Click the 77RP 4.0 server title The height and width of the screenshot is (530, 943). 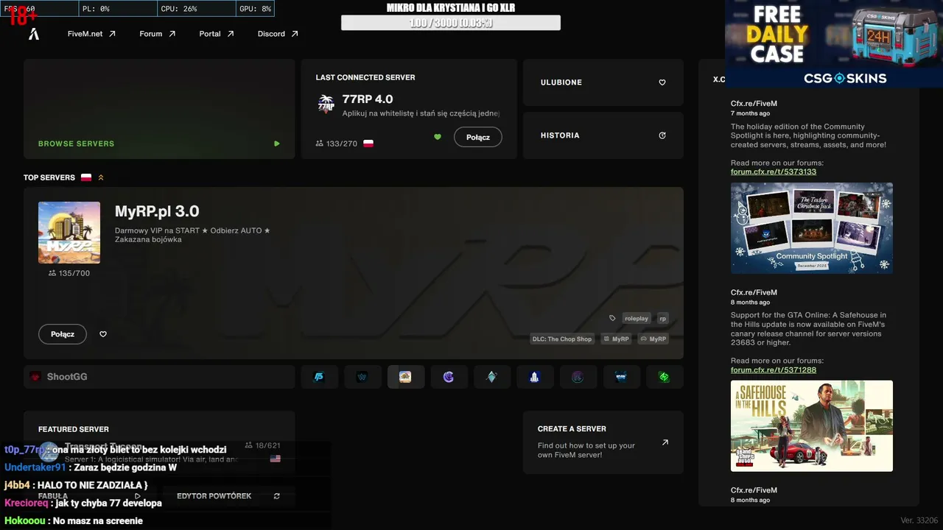pos(368,99)
